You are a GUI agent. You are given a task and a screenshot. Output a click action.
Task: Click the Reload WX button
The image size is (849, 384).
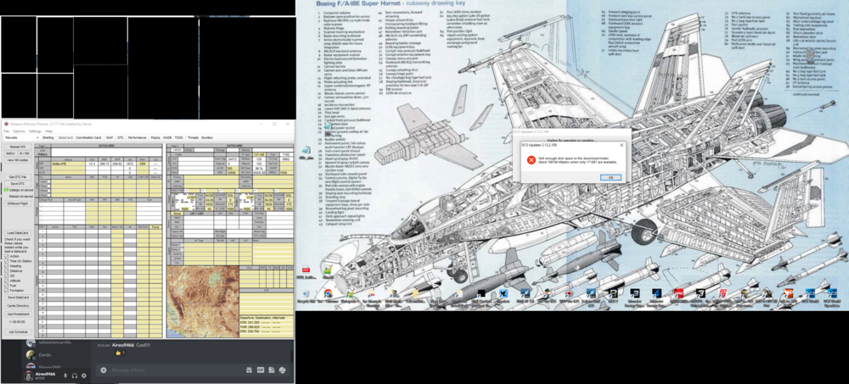pos(17,147)
